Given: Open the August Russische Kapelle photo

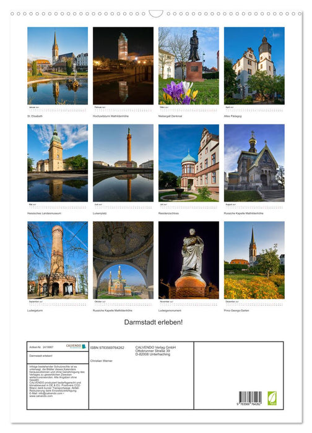Looking at the screenshot, I should pyautogui.click(x=254, y=163).
